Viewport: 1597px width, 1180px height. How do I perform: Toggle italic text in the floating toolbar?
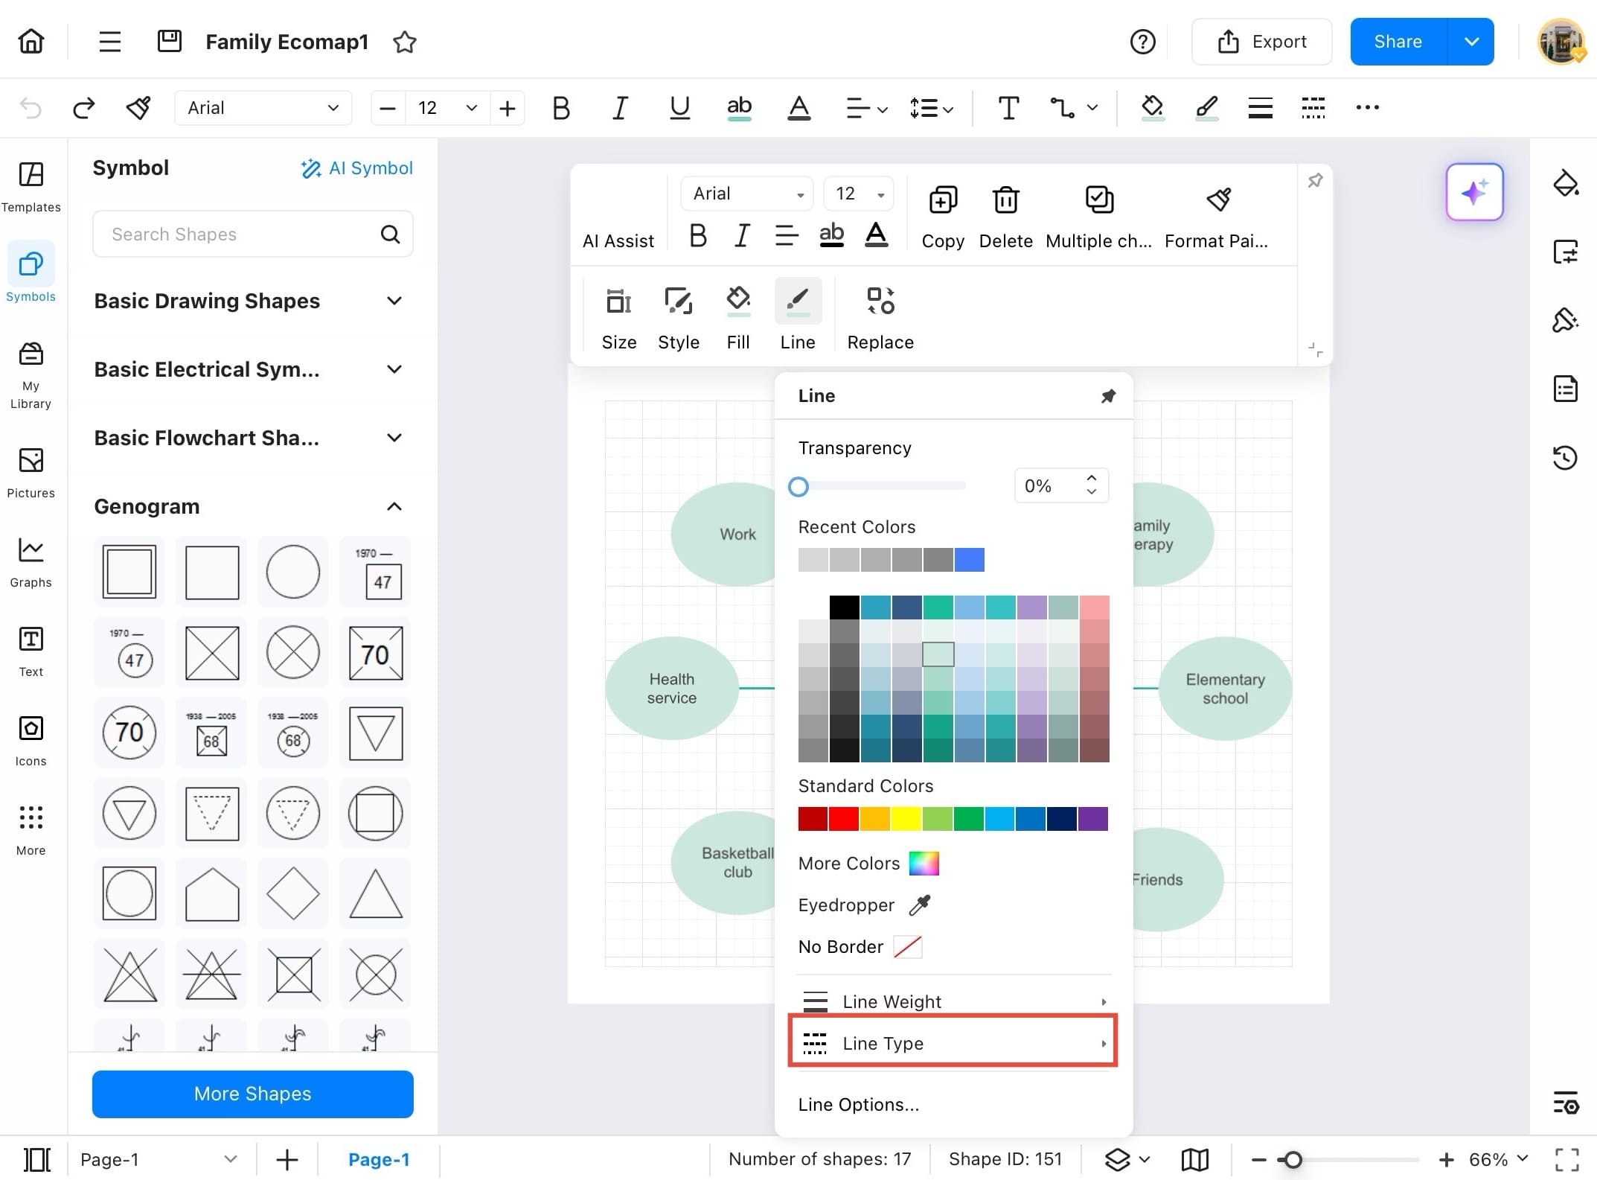click(x=741, y=236)
